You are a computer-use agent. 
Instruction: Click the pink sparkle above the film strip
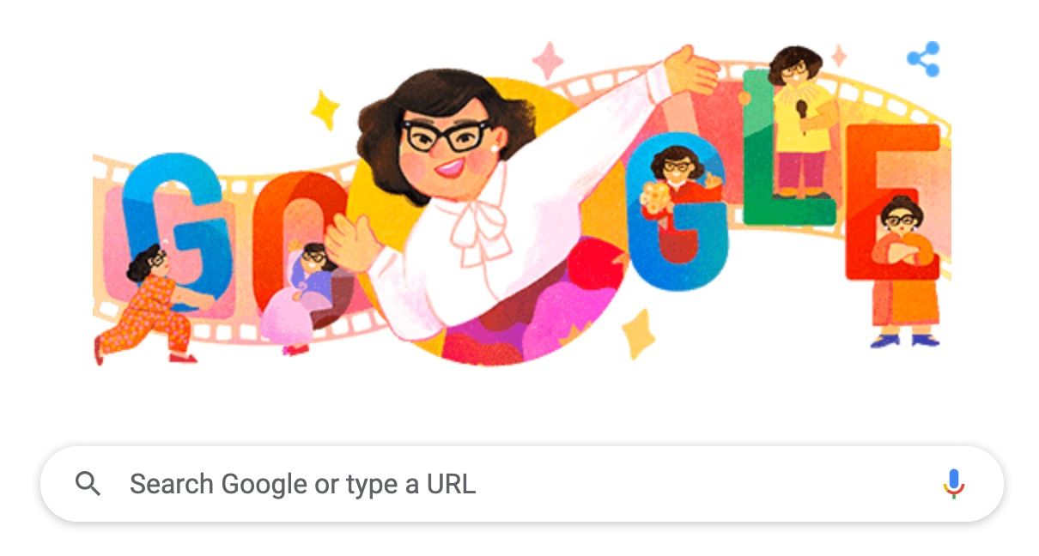pyautogui.click(x=547, y=61)
